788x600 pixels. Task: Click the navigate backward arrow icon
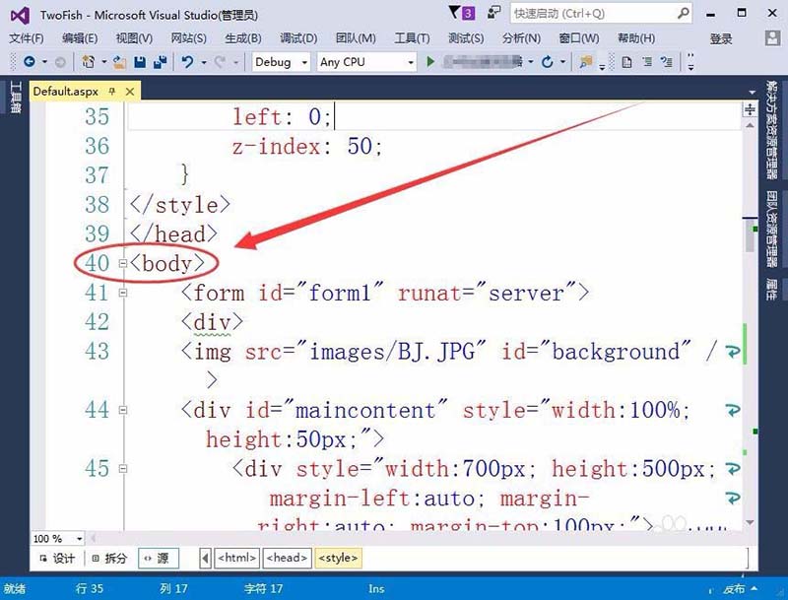click(30, 62)
